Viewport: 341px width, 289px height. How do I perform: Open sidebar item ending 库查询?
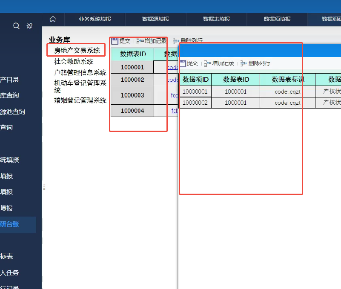[9, 95]
